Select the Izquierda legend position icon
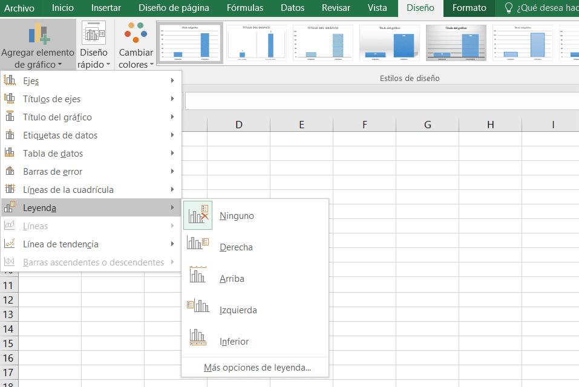The image size is (579, 387). [198, 306]
